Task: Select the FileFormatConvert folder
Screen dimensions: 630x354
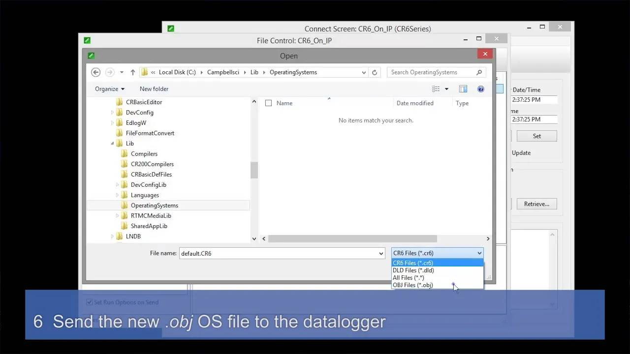Action: tap(150, 133)
